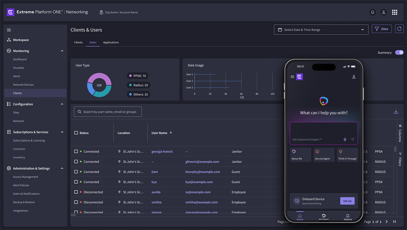407x230 pixels.
Task: Open the app grid launcher icon
Action: (x=395, y=12)
